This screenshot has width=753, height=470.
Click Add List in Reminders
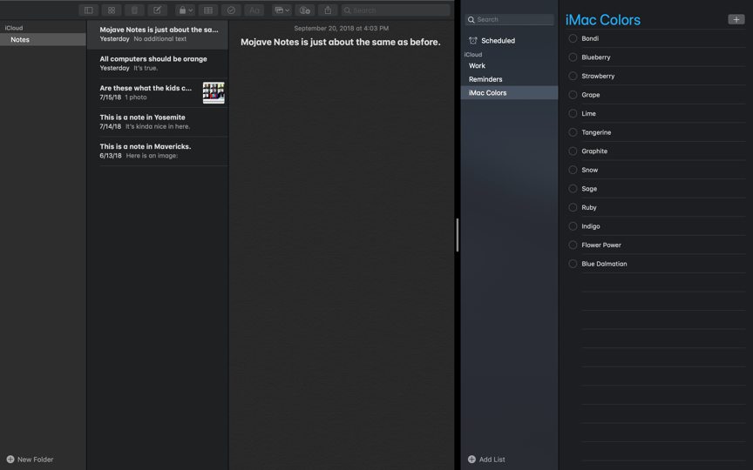[486, 459]
